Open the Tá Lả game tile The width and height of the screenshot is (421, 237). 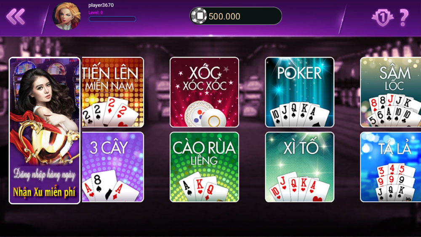click(x=390, y=167)
